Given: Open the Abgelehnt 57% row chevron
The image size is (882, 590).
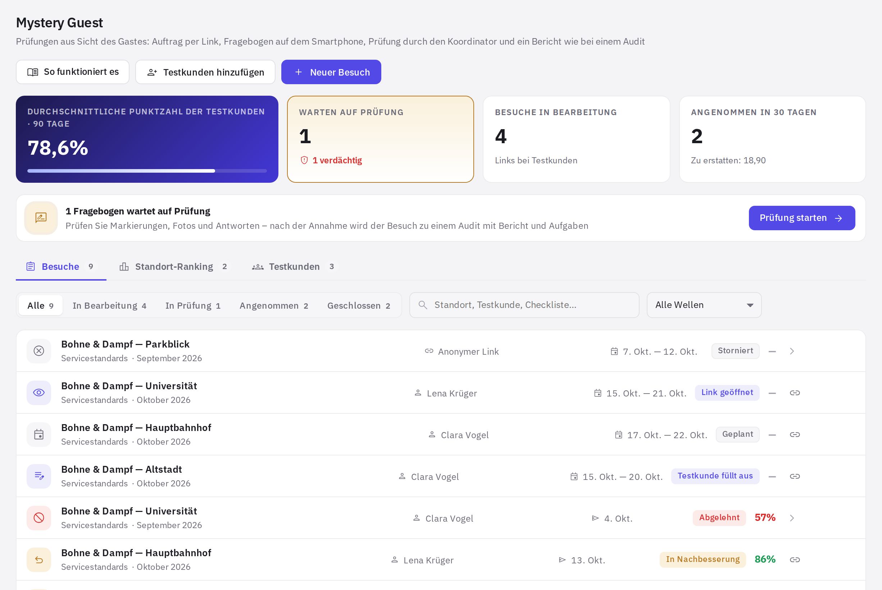Looking at the screenshot, I should (x=792, y=518).
